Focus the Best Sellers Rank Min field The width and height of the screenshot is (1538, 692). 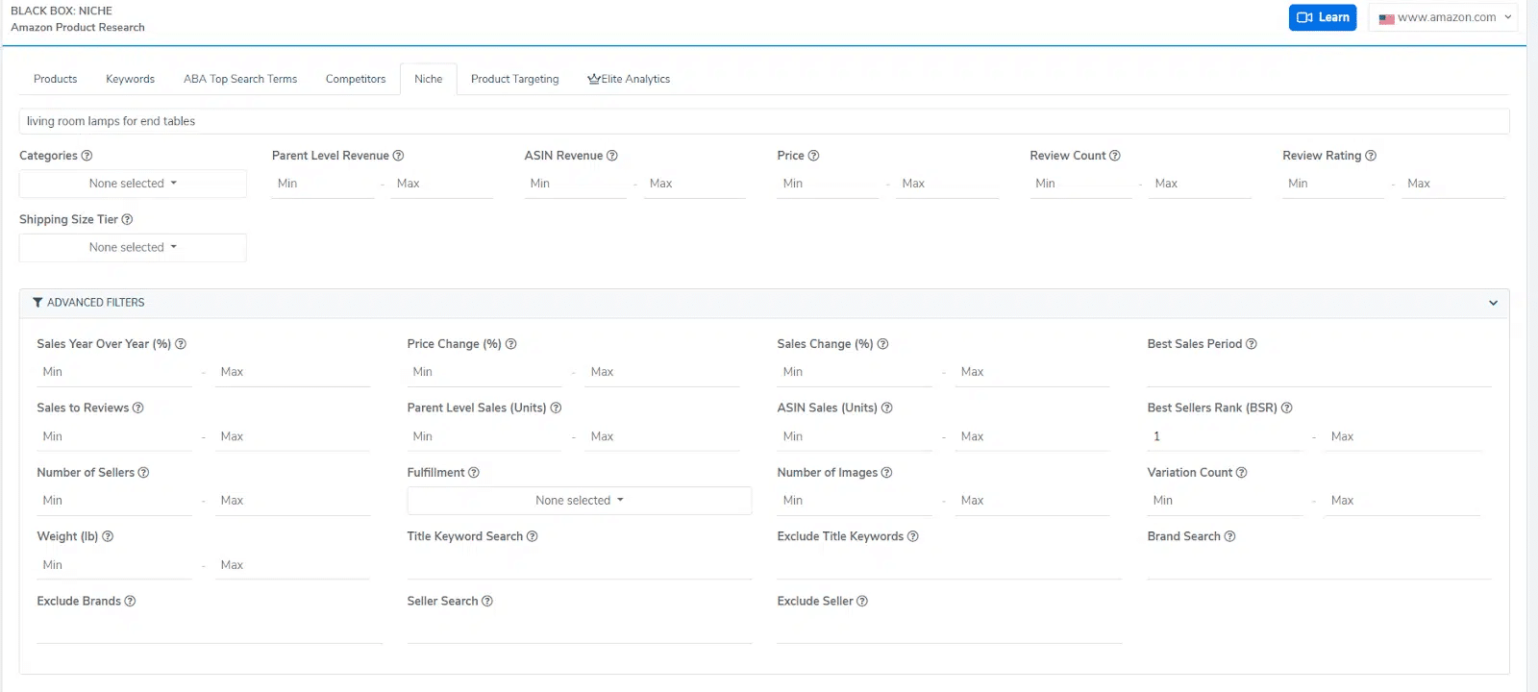1225,436
